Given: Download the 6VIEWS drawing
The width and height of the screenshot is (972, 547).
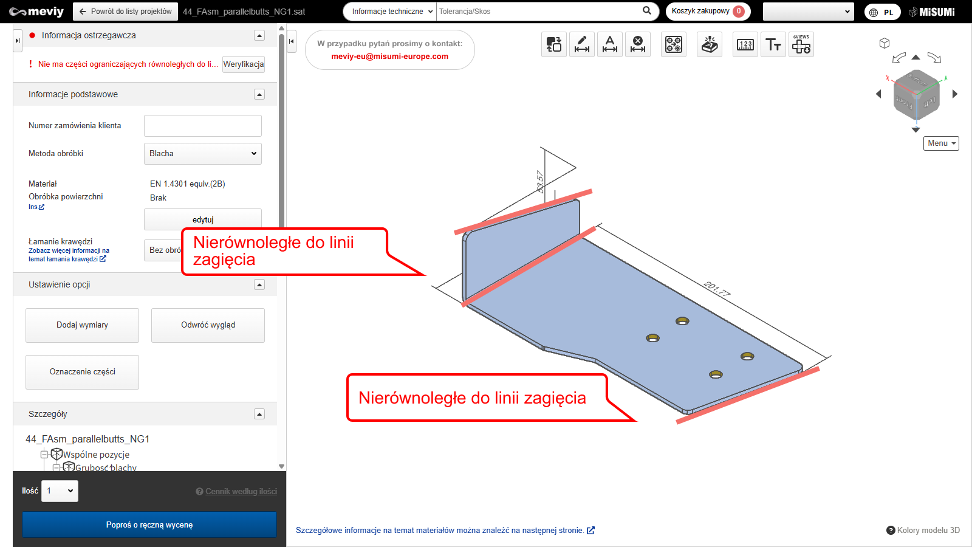Looking at the screenshot, I should point(801,44).
